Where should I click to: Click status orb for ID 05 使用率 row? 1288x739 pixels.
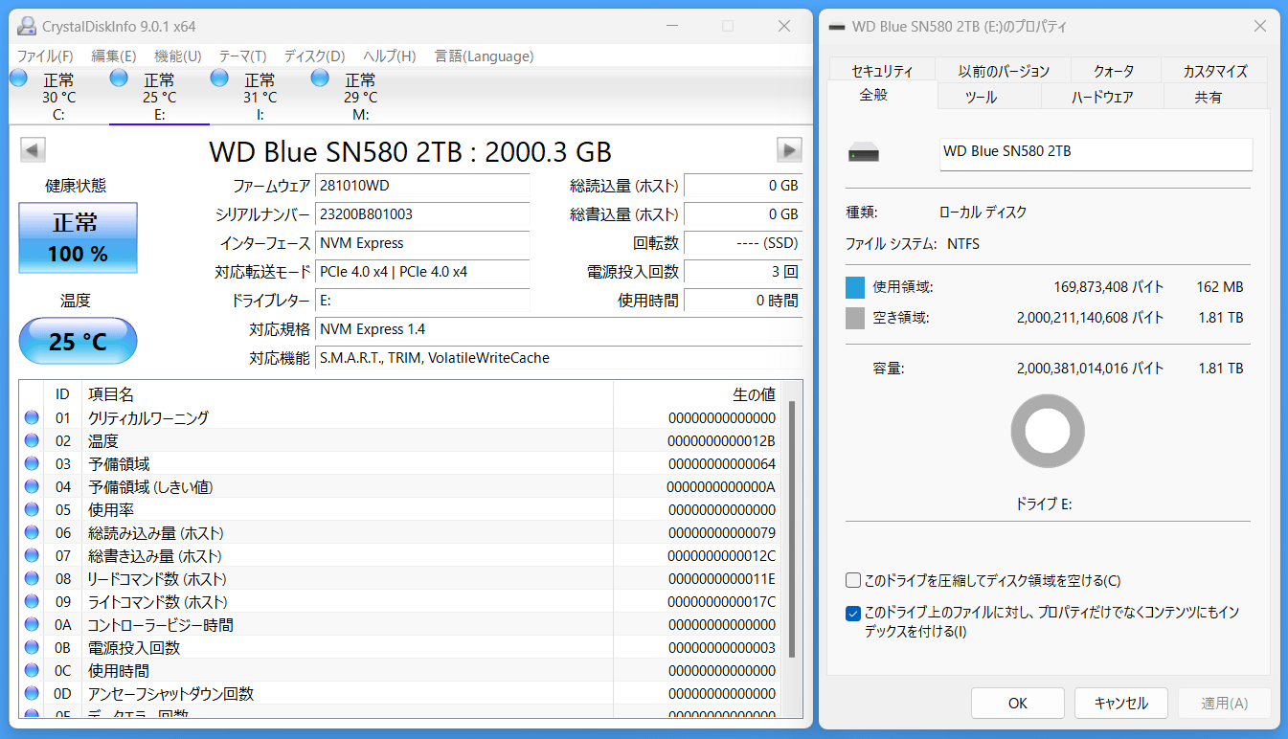pyautogui.click(x=32, y=509)
